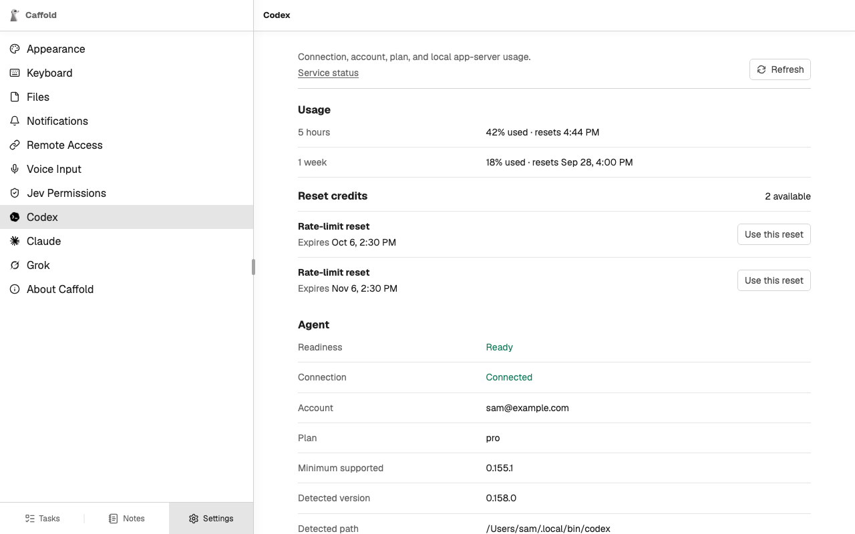
Task: Click '18% used · resets Sep 28, 4:00 PM'
Action: (x=559, y=162)
